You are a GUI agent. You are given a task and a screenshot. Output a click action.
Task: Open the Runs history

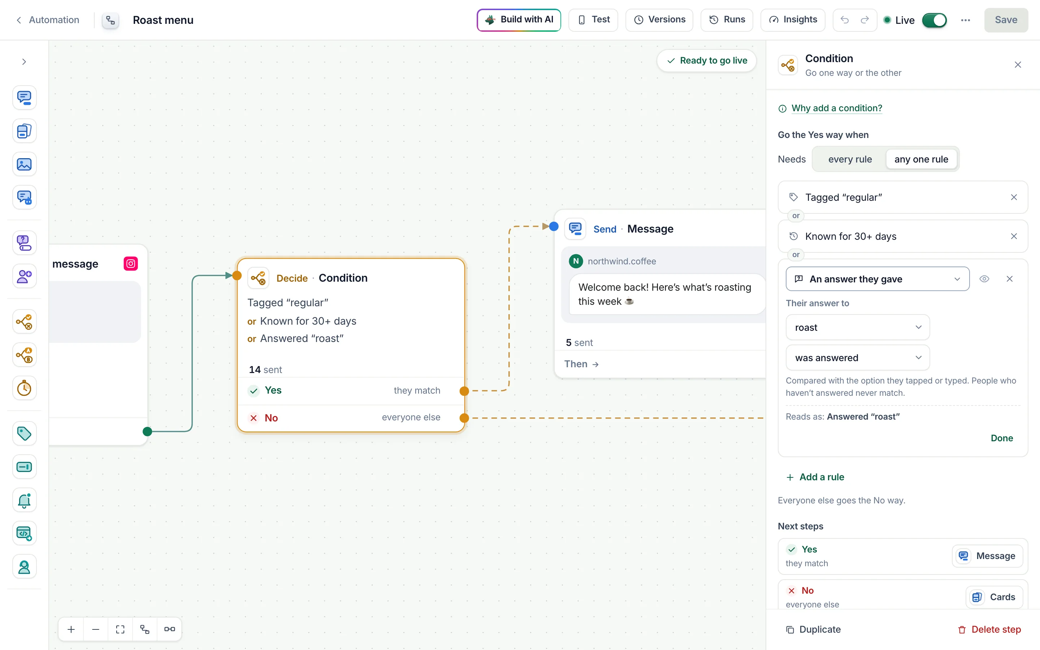(x=727, y=20)
